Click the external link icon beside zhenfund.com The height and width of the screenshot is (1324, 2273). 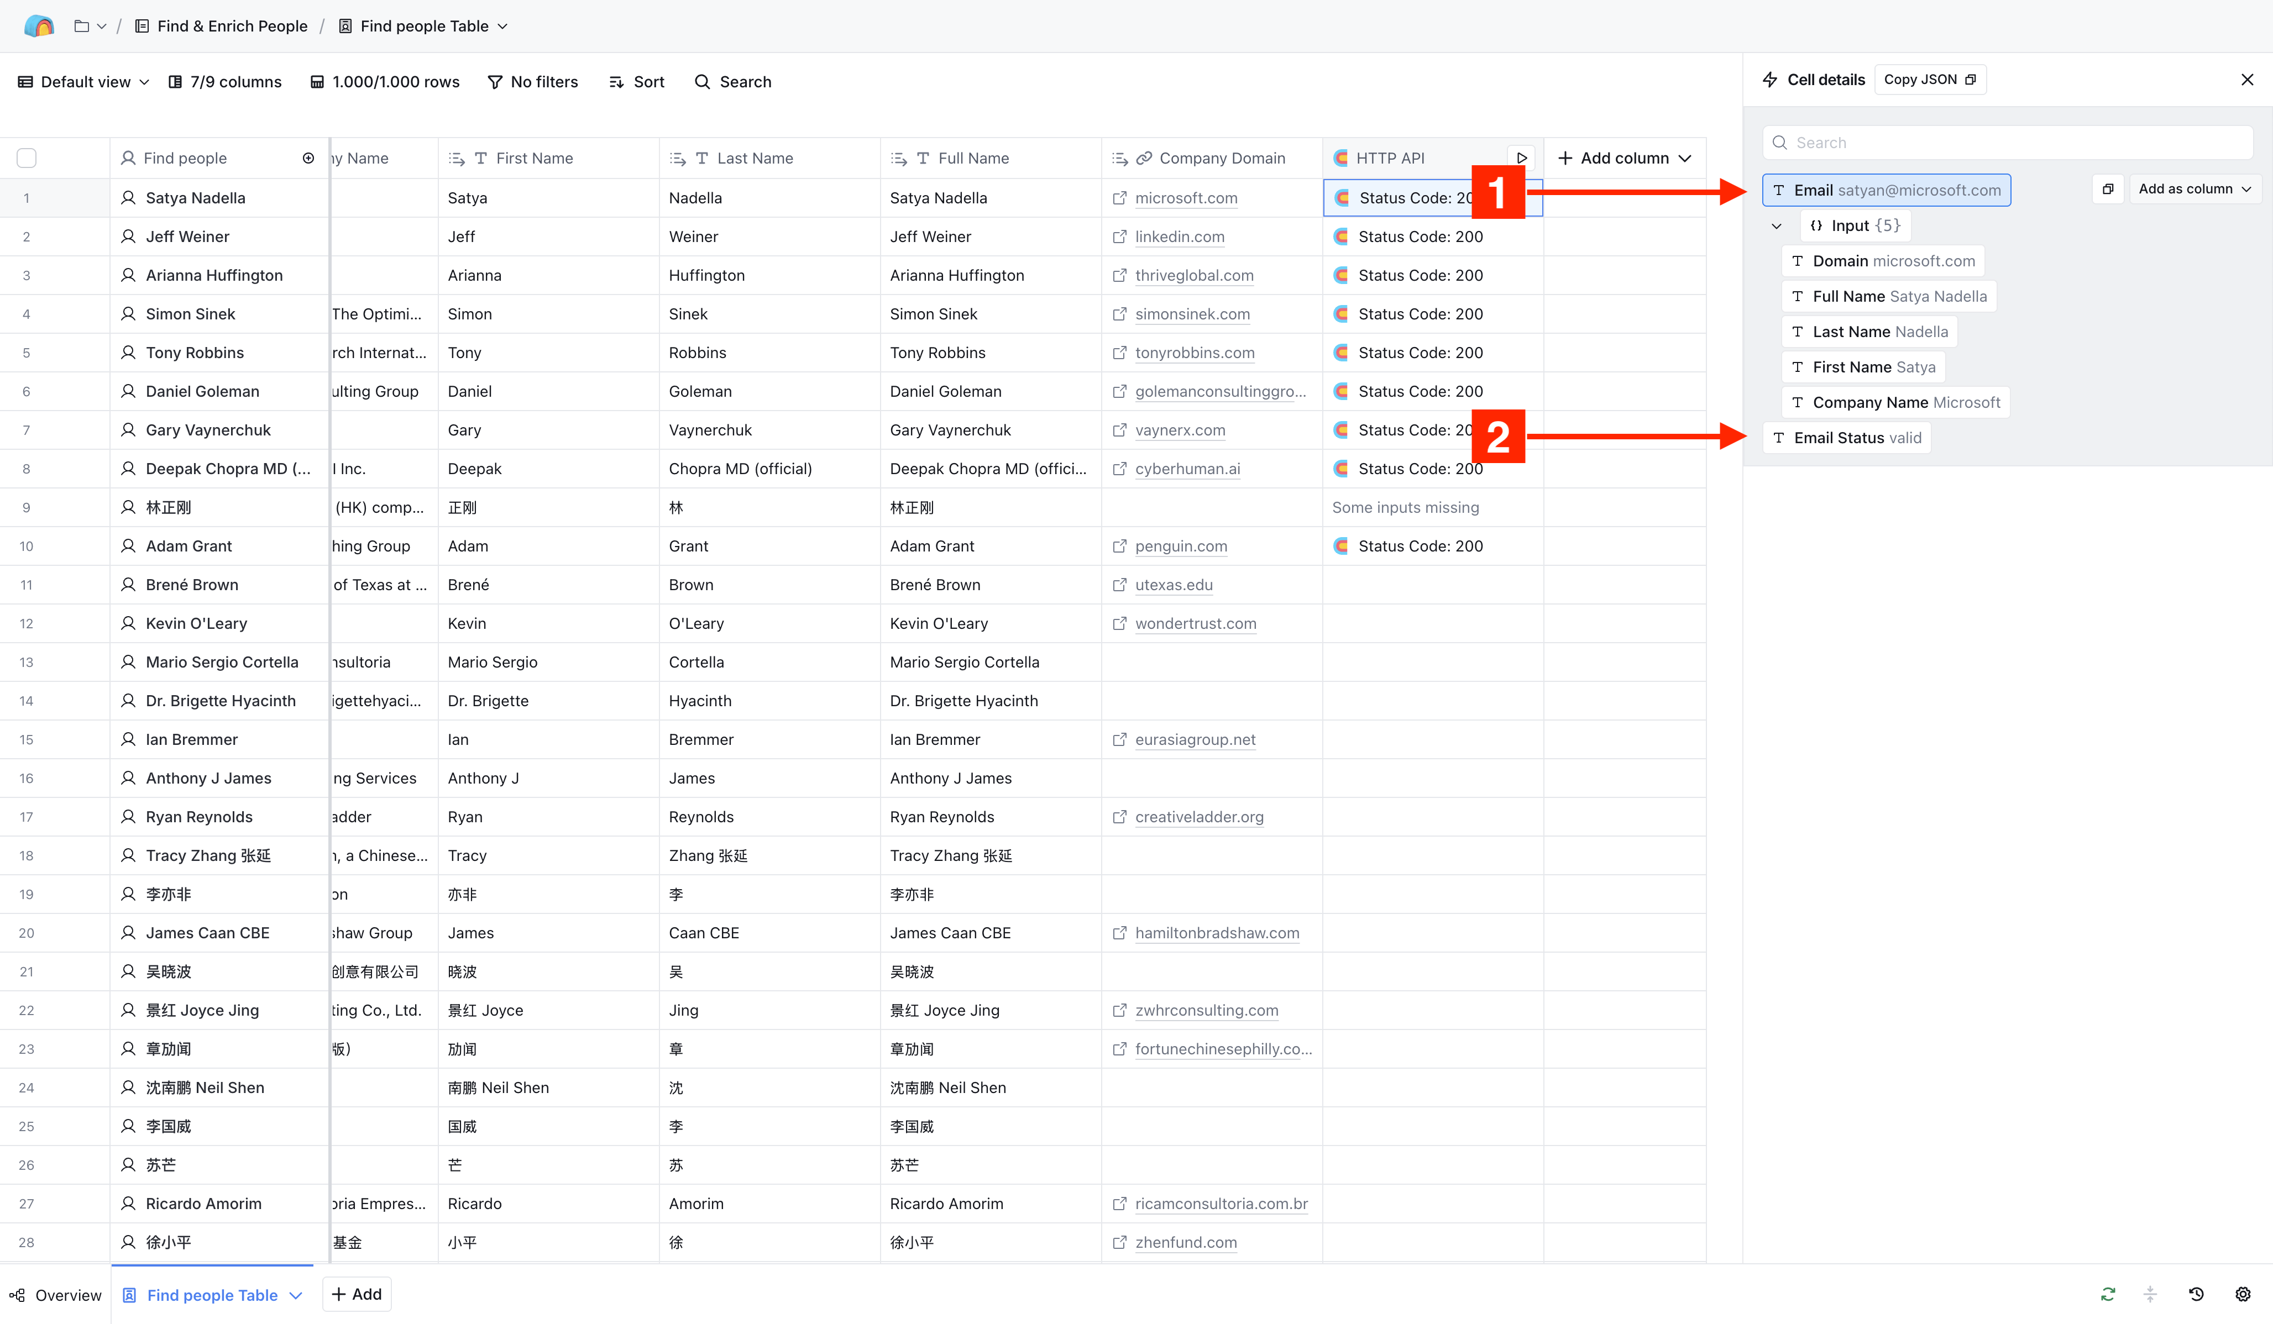click(1119, 1243)
